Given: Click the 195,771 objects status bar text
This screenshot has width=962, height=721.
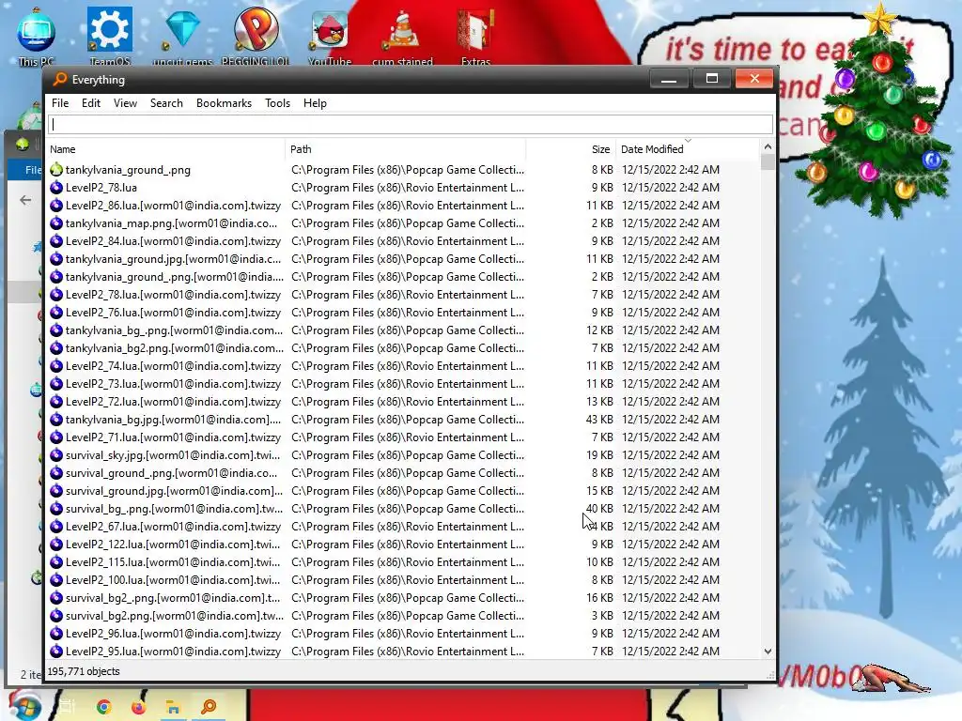Looking at the screenshot, I should tap(84, 671).
